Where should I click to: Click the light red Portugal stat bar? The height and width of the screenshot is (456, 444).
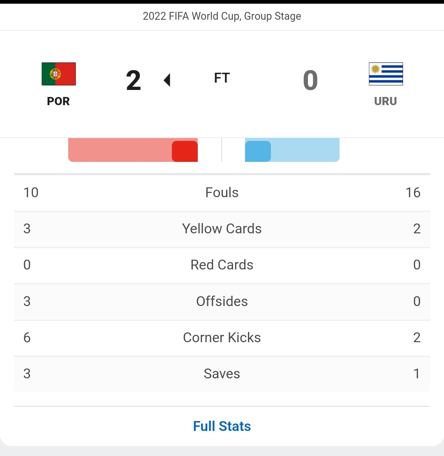(119, 150)
